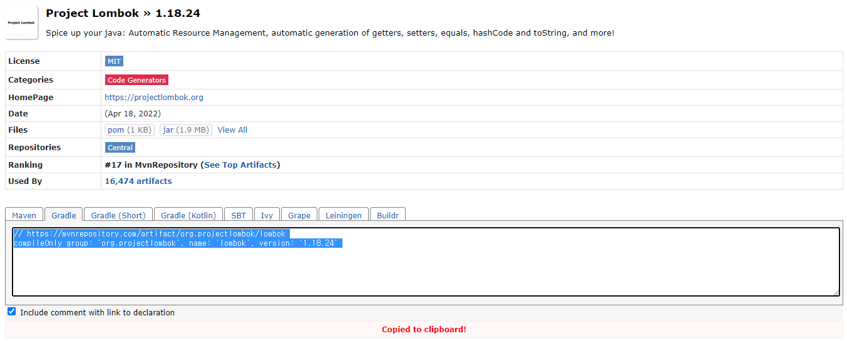The height and width of the screenshot is (341, 847).
Task: Switch to the Leiningen tab
Action: tap(344, 215)
